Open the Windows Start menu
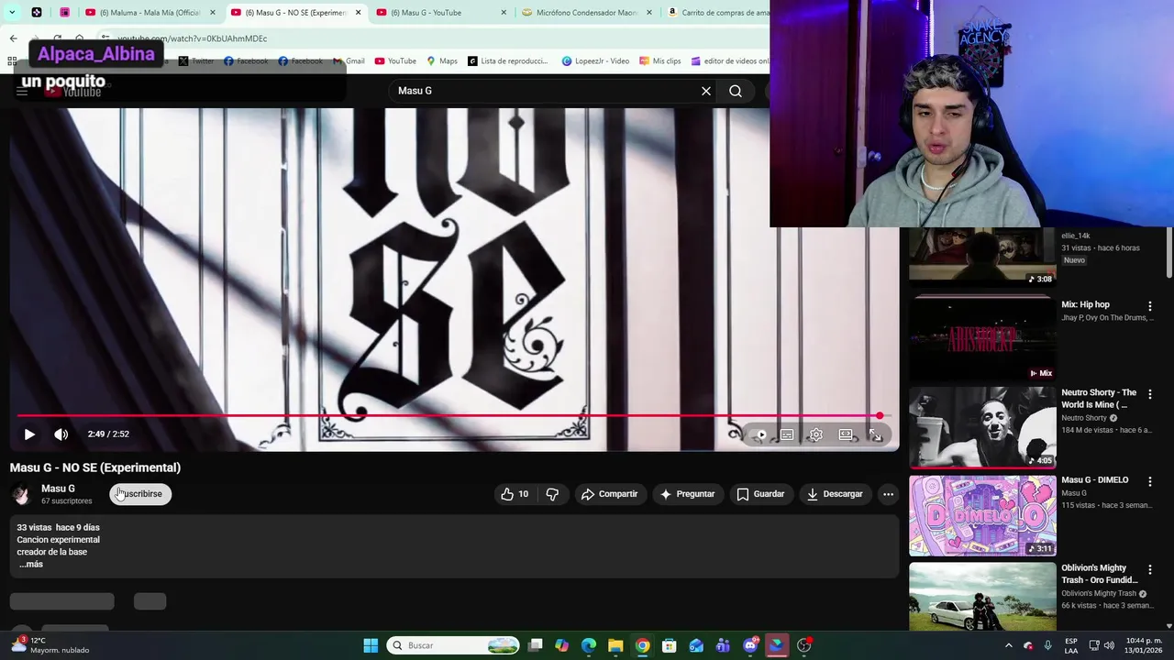This screenshot has height=660, width=1174. 371,645
